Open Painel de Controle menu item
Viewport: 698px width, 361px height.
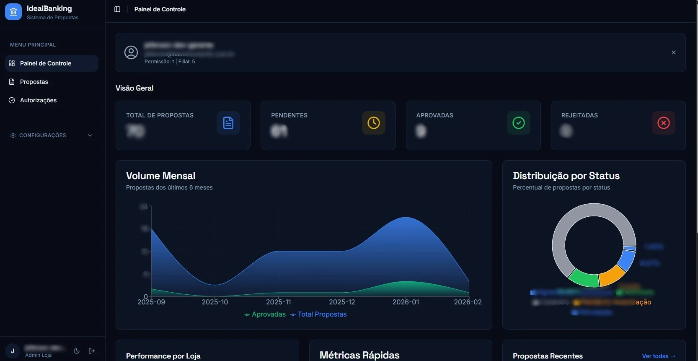pos(46,63)
